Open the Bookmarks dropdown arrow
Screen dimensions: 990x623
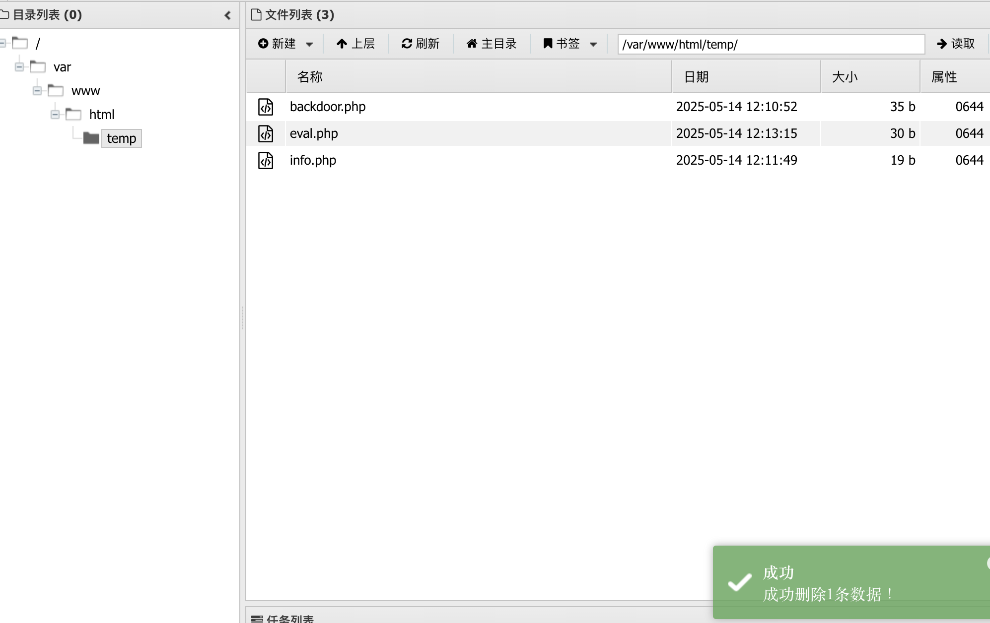point(593,44)
